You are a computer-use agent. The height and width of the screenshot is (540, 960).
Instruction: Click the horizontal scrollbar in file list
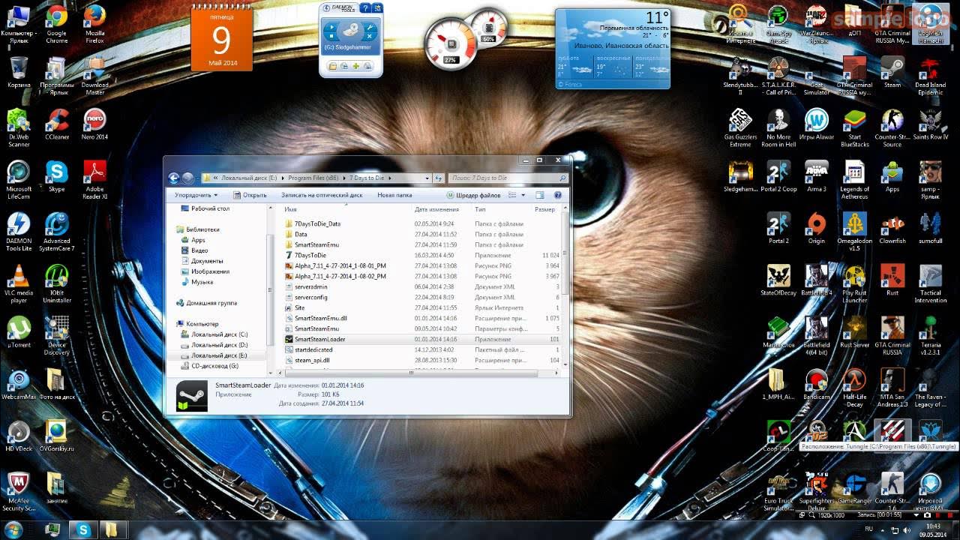(411, 373)
